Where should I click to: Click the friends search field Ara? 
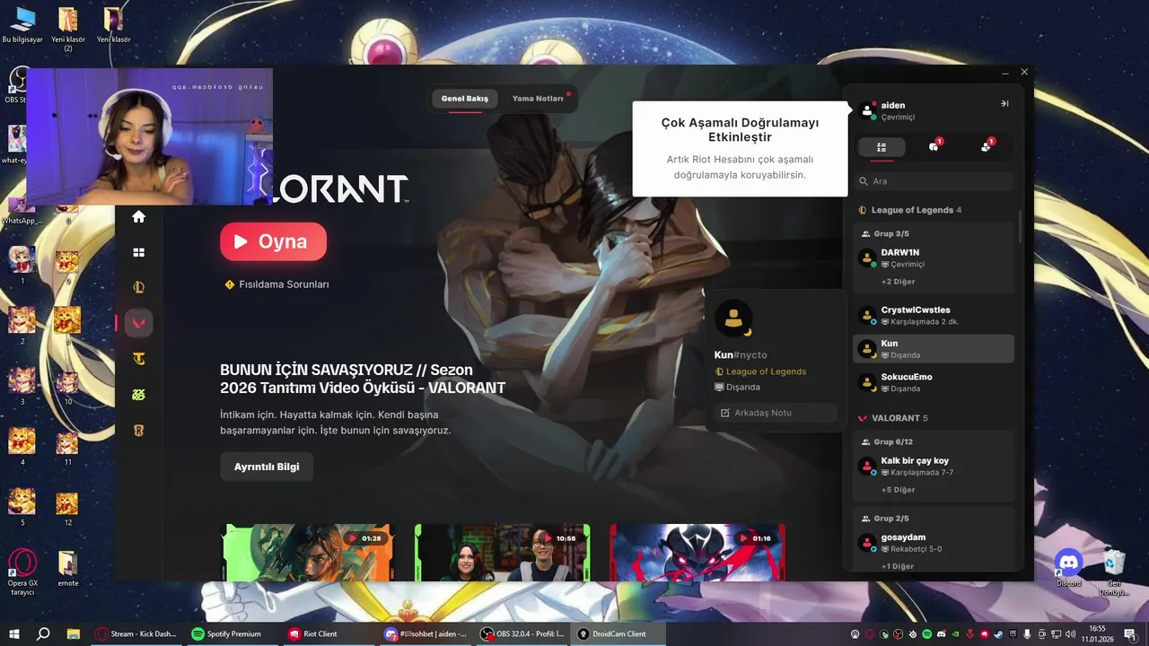[934, 181]
